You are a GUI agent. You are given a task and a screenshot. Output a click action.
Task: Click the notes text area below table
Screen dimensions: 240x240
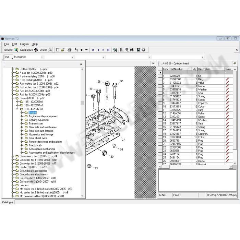pos(197,180)
